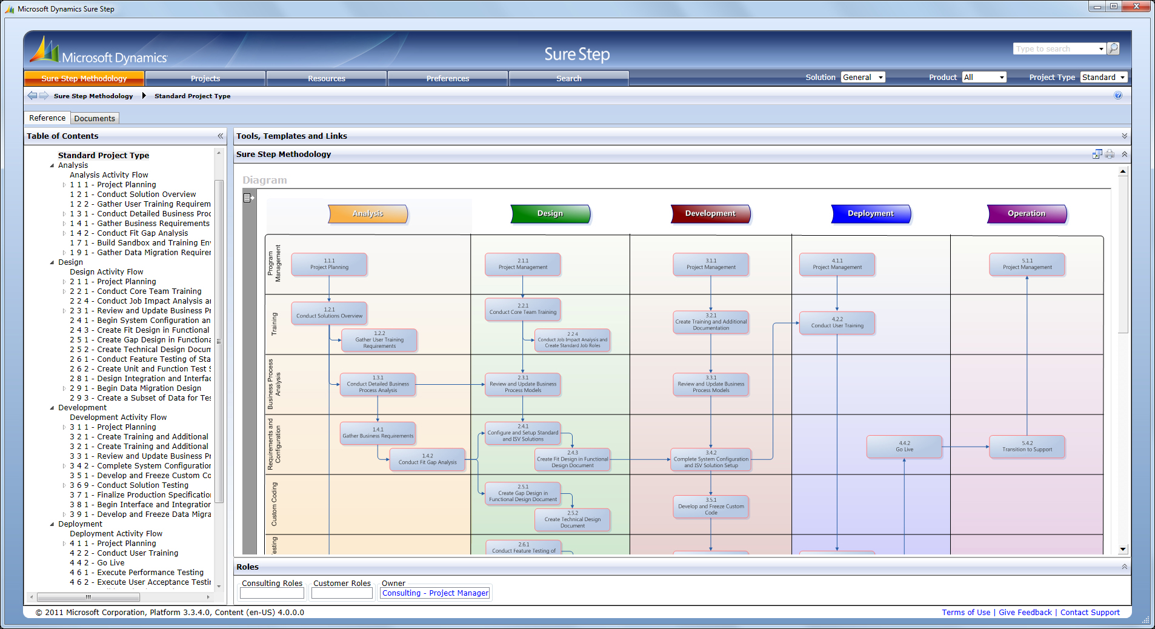Select 1 4 2 - Conduct Fit Gap Analysis
The width and height of the screenshot is (1155, 629).
click(x=128, y=233)
